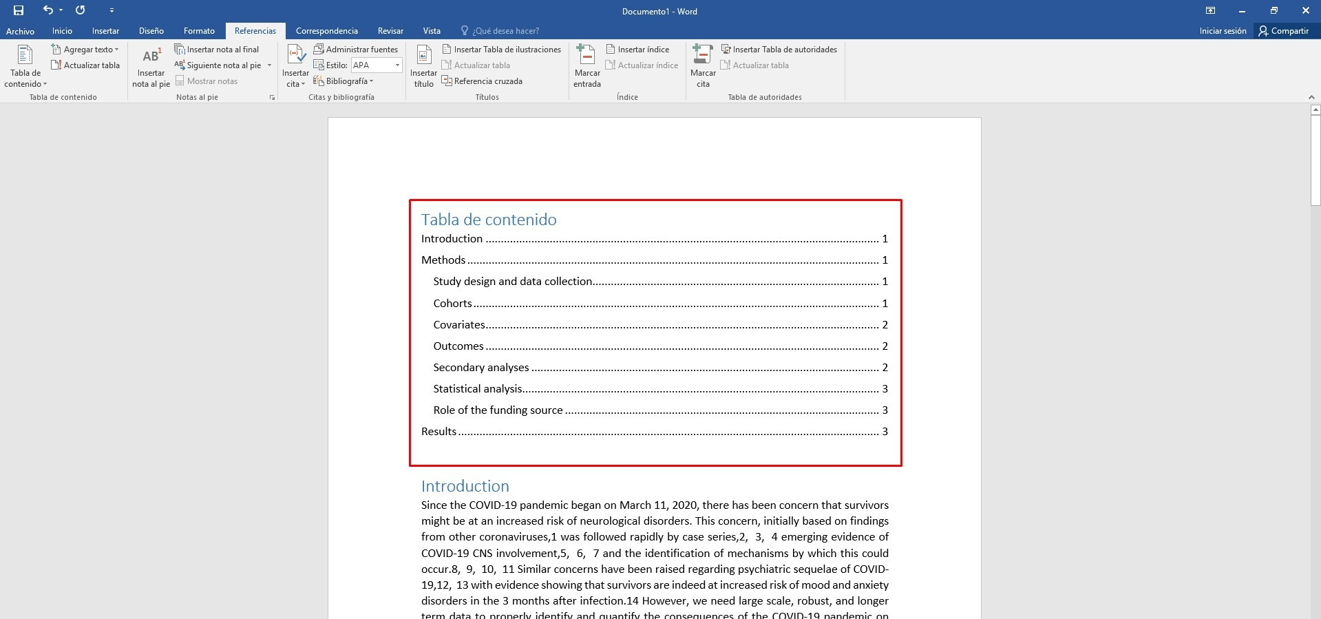This screenshot has width=1321, height=619.
Task: Expand the Bibliografía menu
Action: pyautogui.click(x=344, y=81)
